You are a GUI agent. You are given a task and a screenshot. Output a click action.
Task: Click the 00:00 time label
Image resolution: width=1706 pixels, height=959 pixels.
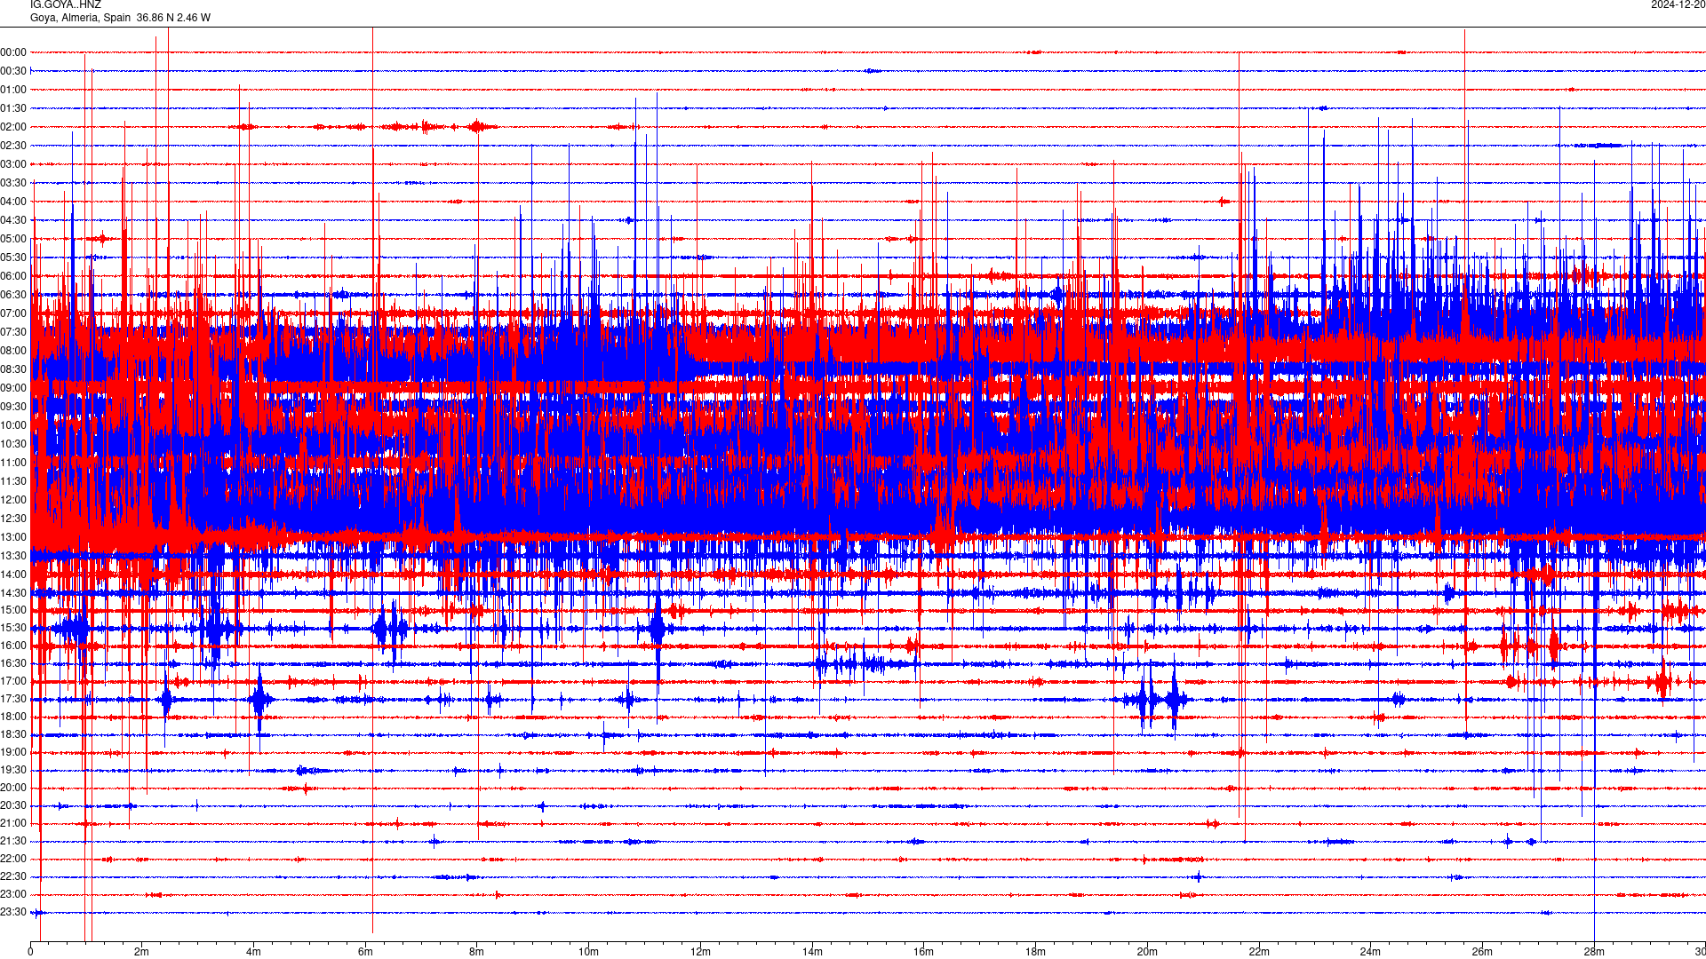[13, 52]
